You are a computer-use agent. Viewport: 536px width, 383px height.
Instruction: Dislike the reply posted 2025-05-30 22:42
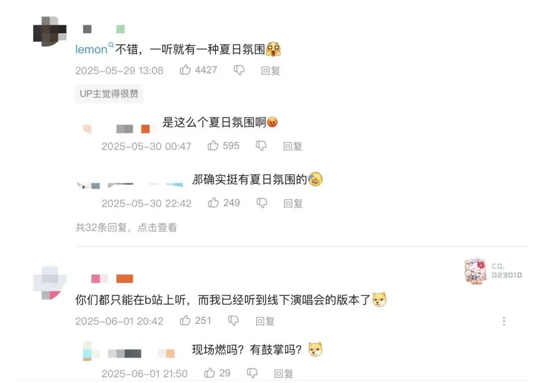[262, 203]
